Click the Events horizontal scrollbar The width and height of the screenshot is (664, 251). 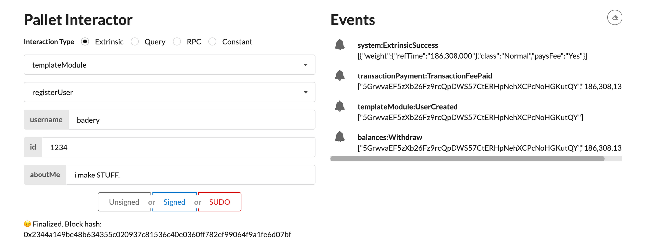[x=467, y=159]
